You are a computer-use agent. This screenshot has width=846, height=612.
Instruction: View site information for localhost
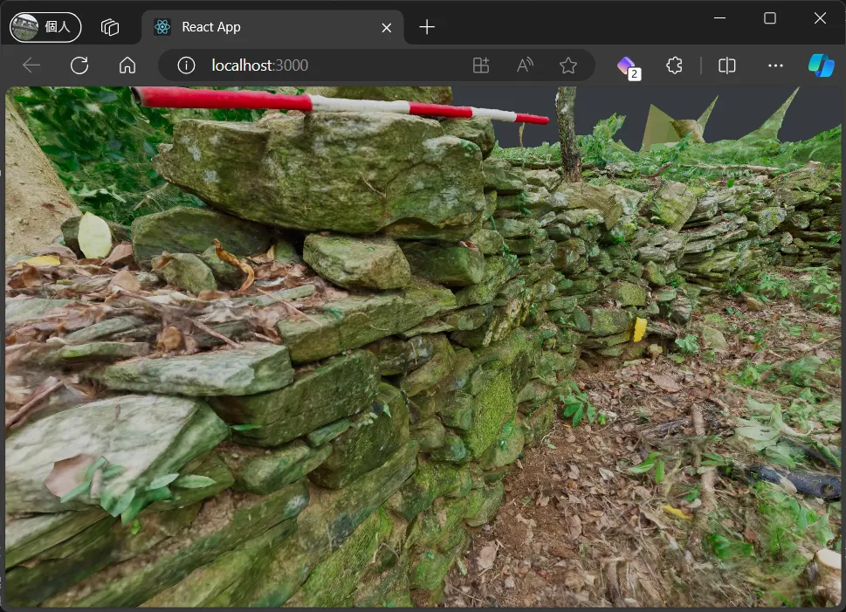(x=186, y=65)
